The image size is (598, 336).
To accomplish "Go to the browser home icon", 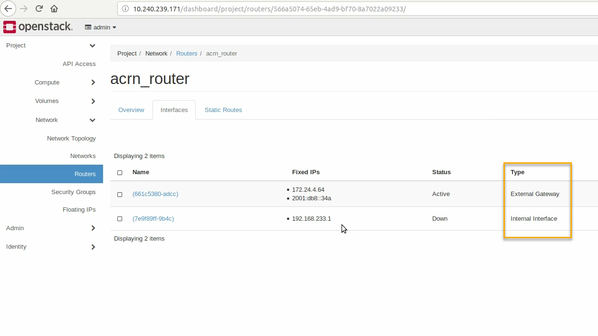I will tap(54, 9).
